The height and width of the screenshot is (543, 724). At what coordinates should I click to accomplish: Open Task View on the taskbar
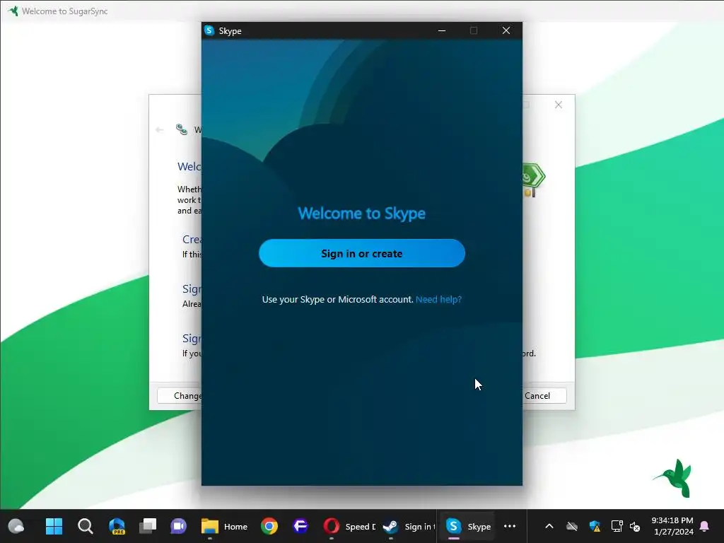(148, 526)
